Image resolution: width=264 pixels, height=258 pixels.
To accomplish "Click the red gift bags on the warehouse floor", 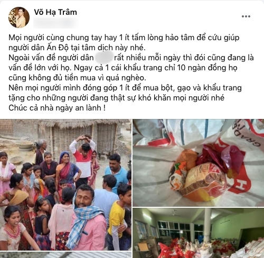I will (180, 248).
